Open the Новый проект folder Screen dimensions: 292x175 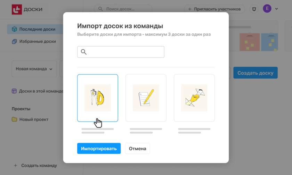[x=33, y=119]
